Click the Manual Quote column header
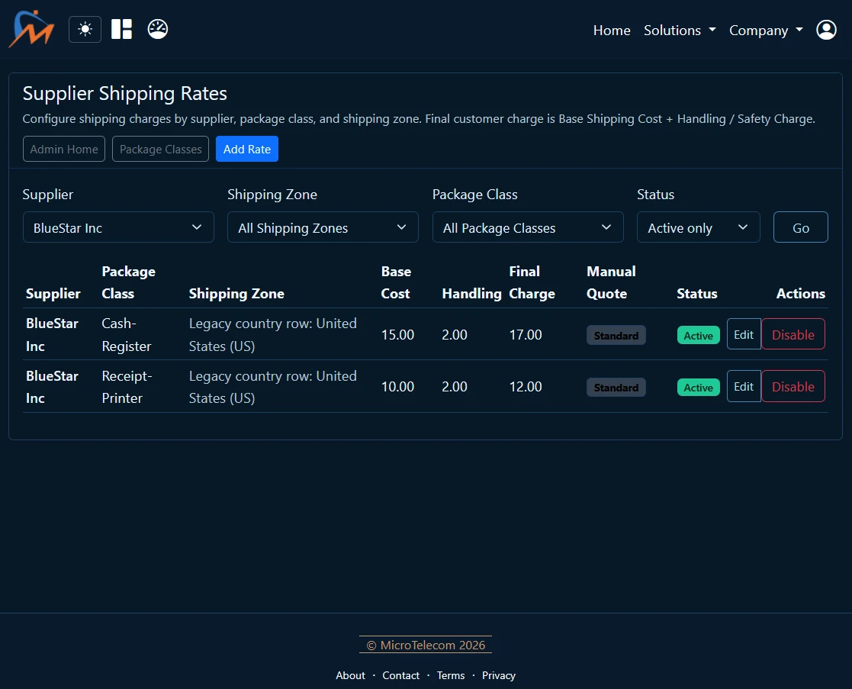The width and height of the screenshot is (852, 689). pos(611,282)
